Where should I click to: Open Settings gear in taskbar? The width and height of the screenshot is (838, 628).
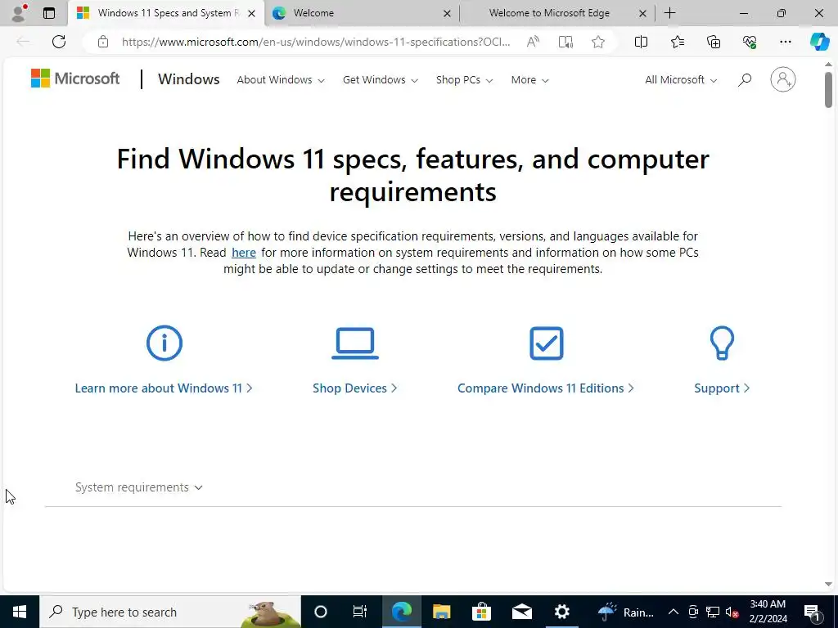[x=561, y=612]
